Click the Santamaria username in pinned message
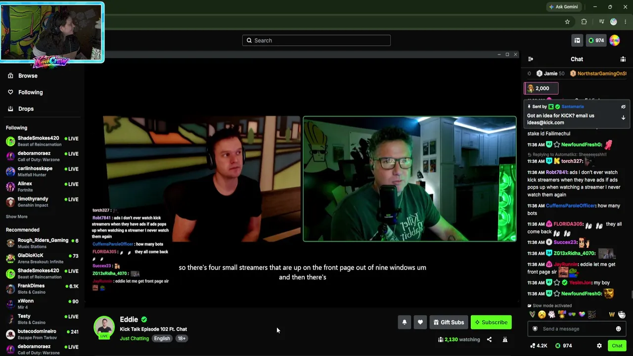 [x=572, y=107]
